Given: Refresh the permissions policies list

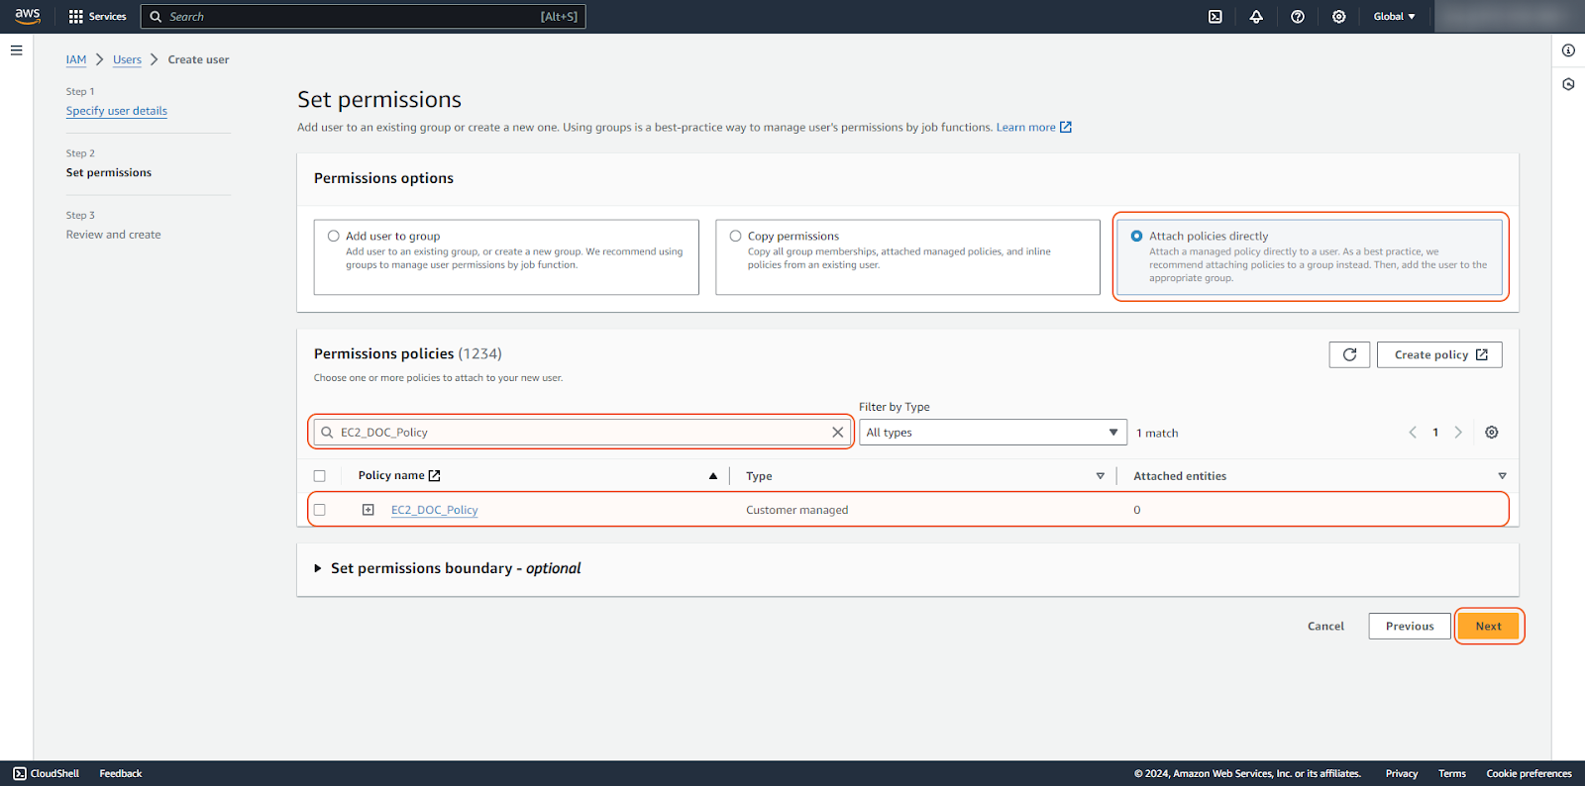Looking at the screenshot, I should [x=1349, y=354].
